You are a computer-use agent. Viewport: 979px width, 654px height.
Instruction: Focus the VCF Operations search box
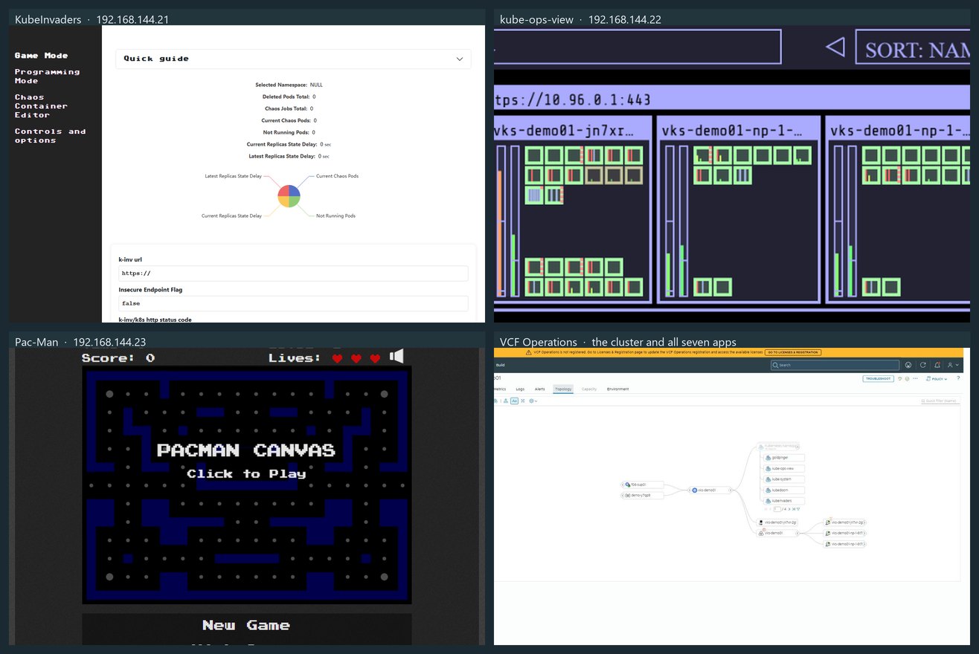tap(835, 365)
